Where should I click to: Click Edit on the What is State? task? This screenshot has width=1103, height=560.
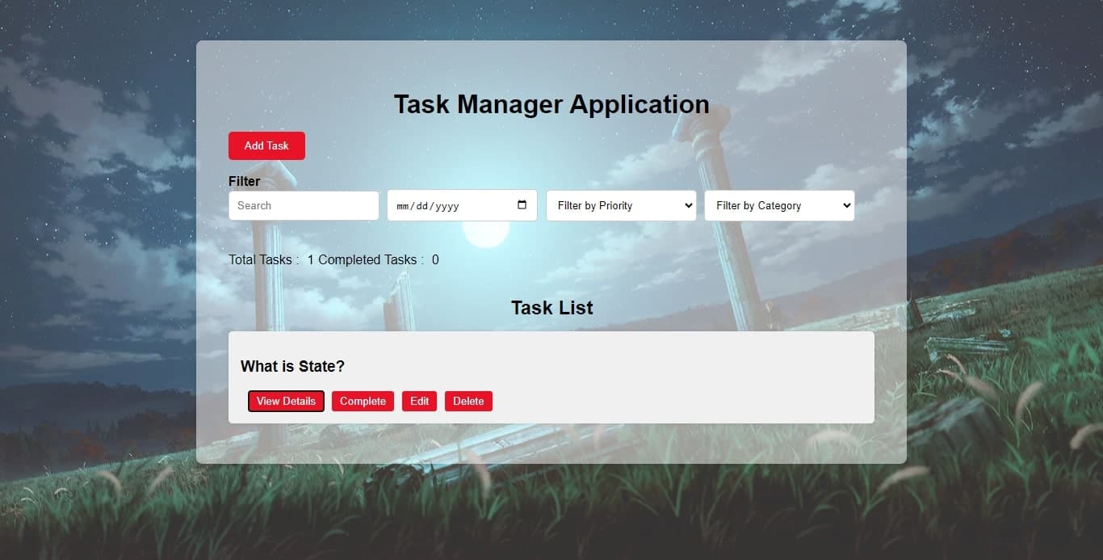click(x=419, y=401)
